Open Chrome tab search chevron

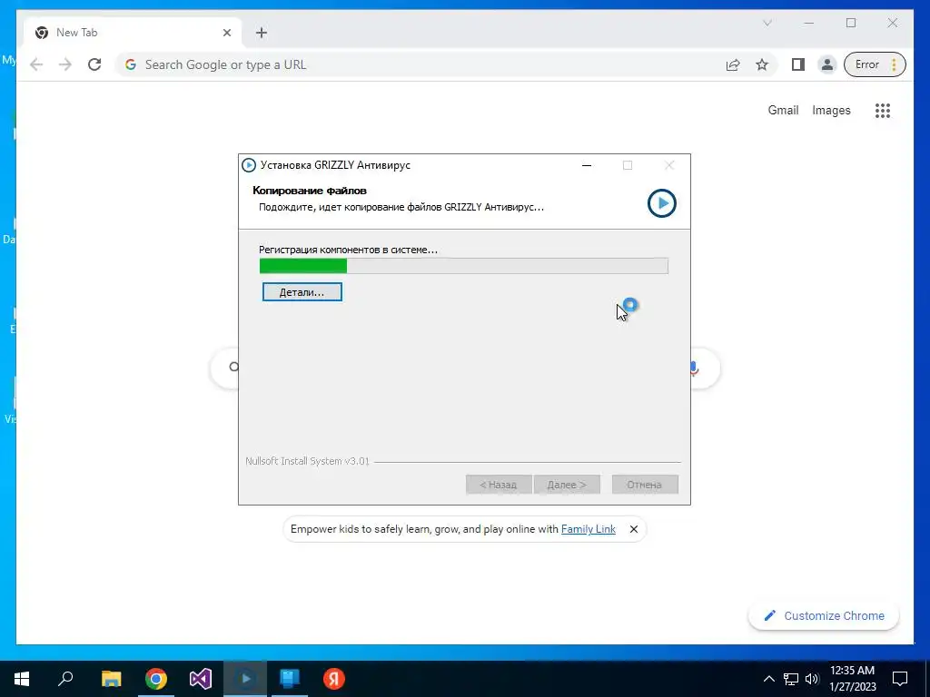point(767,23)
